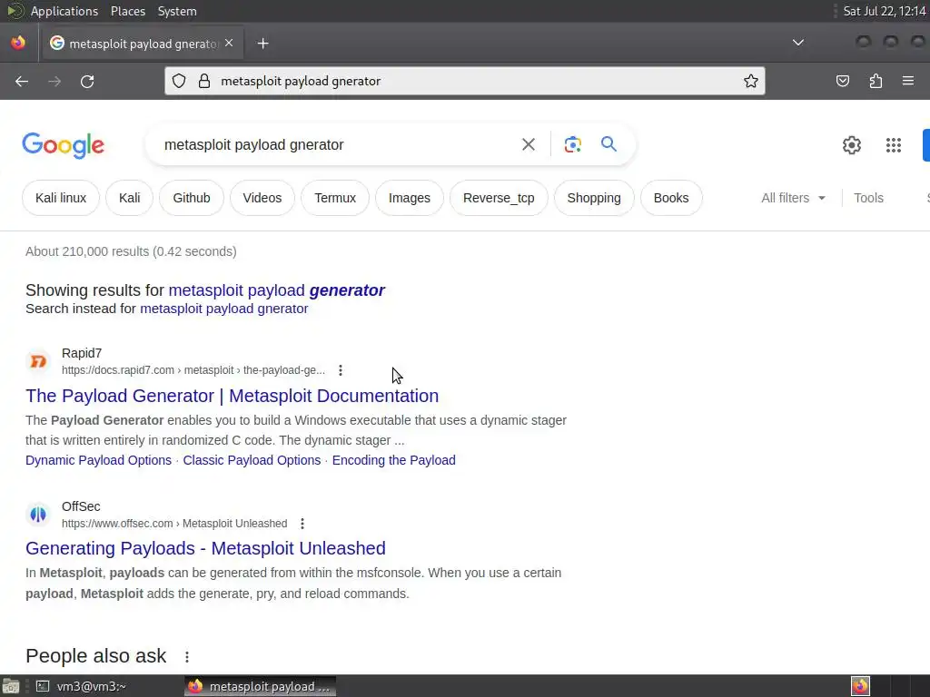Viewport: 930px width, 697px height.
Task: Switch to Images results
Action: pyautogui.click(x=410, y=198)
